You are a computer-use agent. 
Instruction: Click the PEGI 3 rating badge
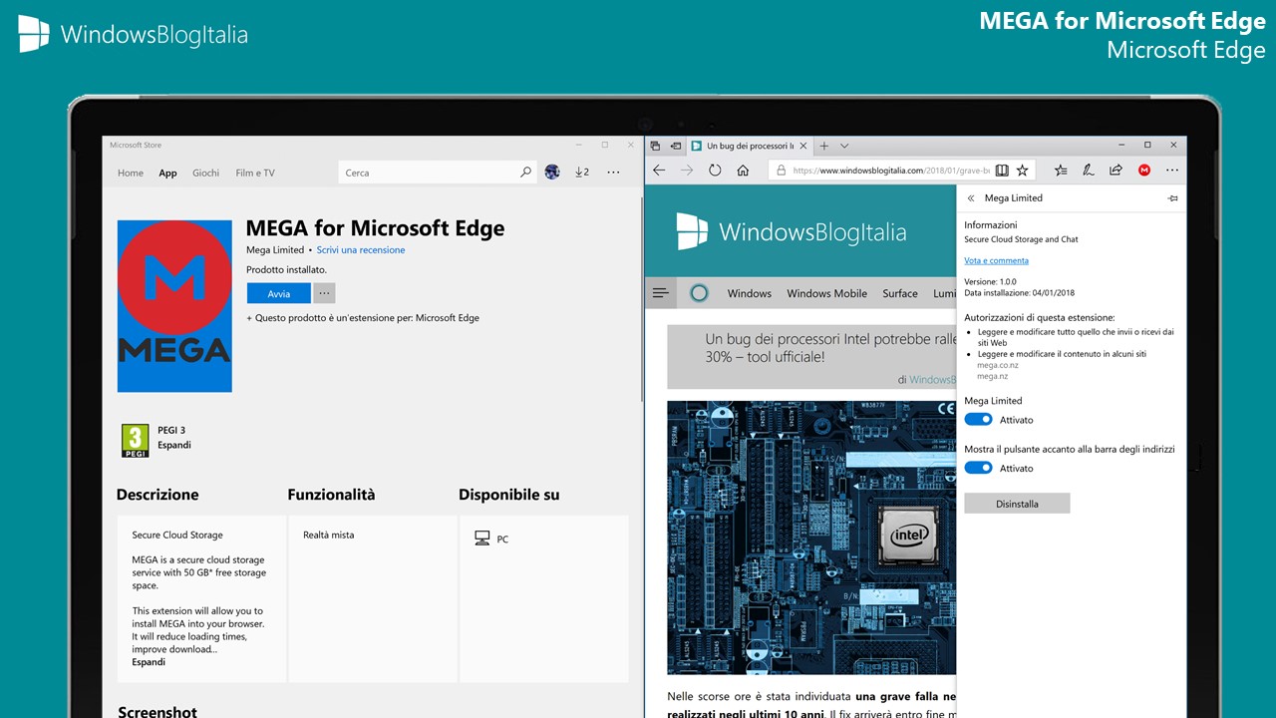point(135,440)
